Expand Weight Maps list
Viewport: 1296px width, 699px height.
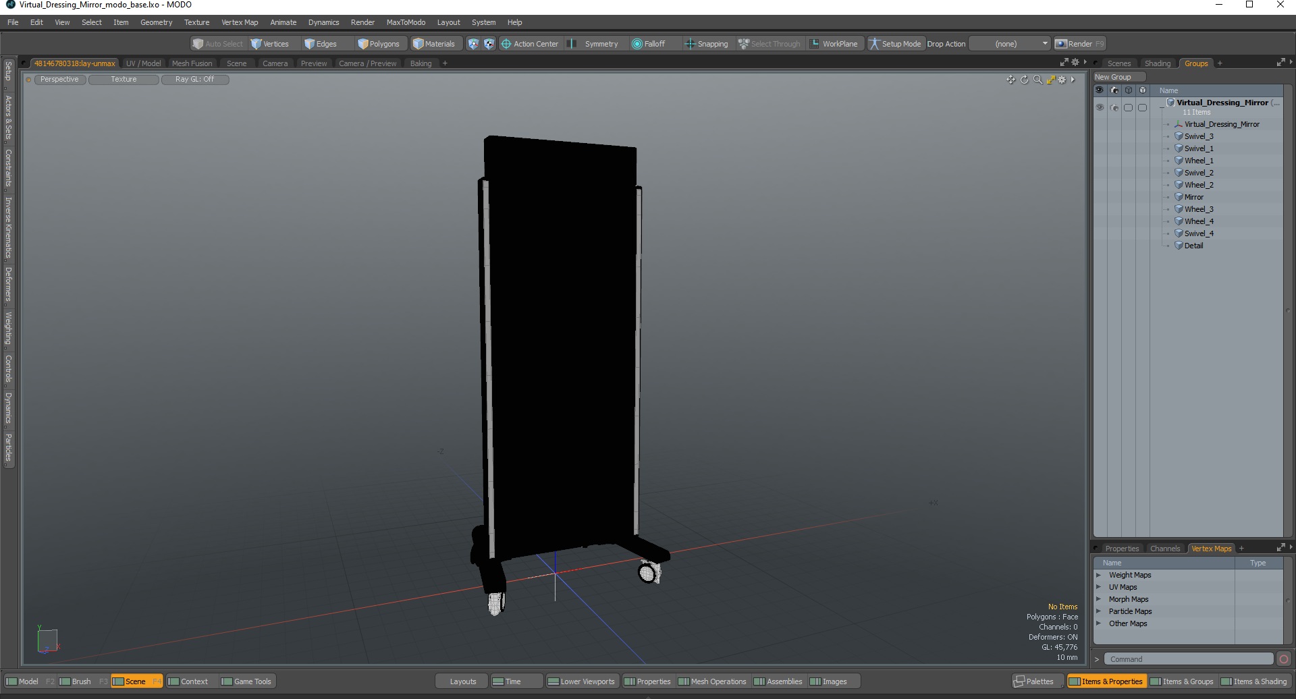tap(1099, 575)
